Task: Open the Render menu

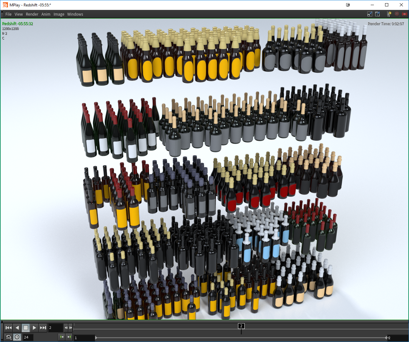Action: (x=32, y=14)
